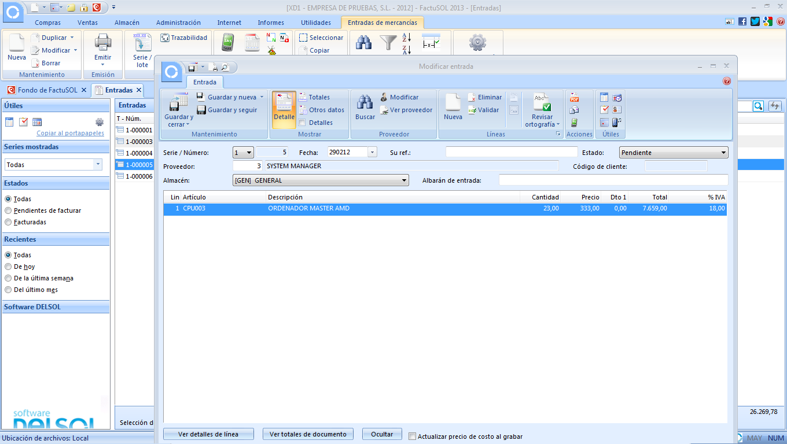The width and height of the screenshot is (787, 444).
Task: Open Series mostradas Todas dropdown
Action: pos(97,165)
